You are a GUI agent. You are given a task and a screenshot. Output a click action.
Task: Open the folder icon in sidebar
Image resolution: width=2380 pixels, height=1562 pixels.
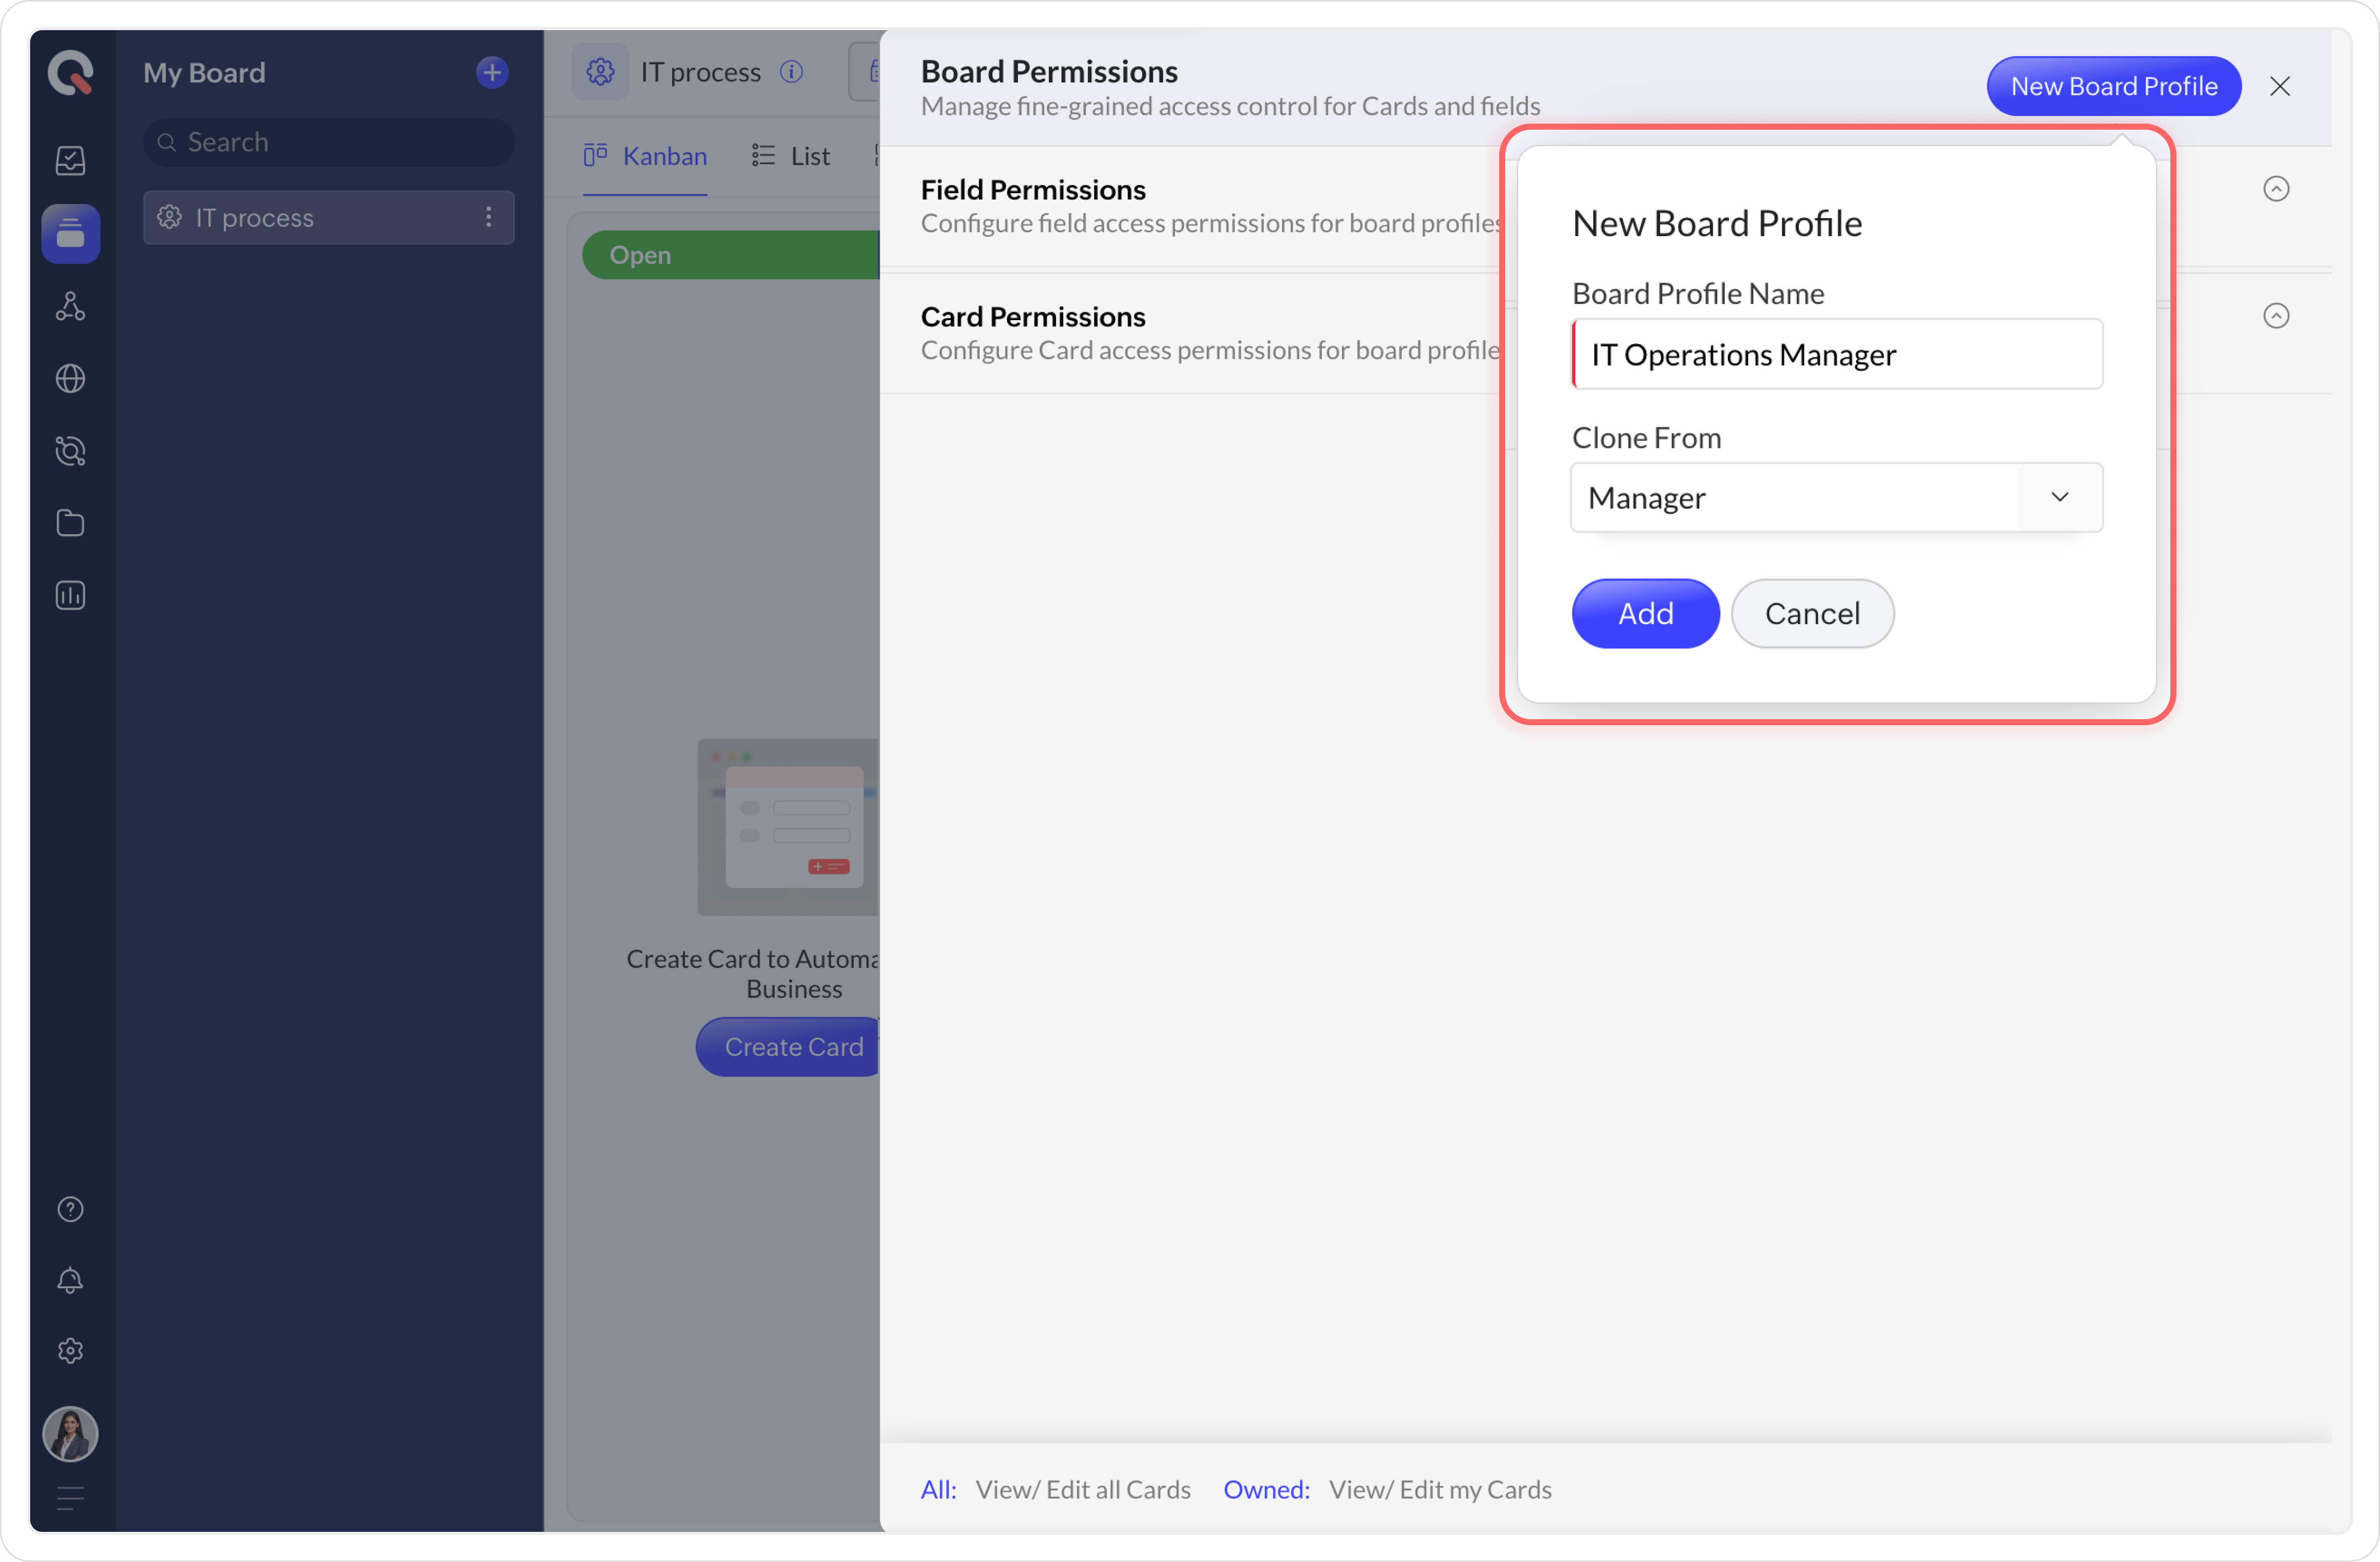click(70, 523)
